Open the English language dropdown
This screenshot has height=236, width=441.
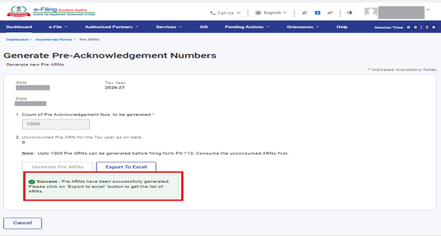[x=271, y=12]
